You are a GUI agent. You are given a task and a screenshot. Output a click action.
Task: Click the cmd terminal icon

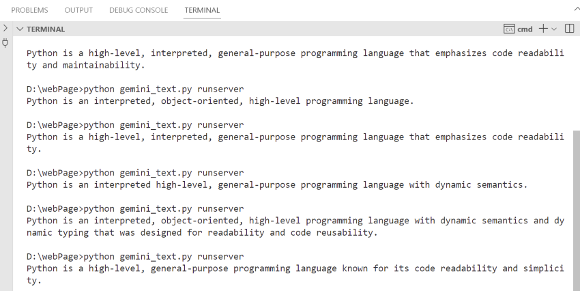click(508, 29)
